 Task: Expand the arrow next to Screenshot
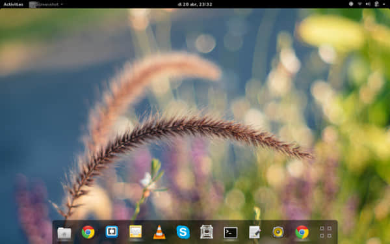62,5
